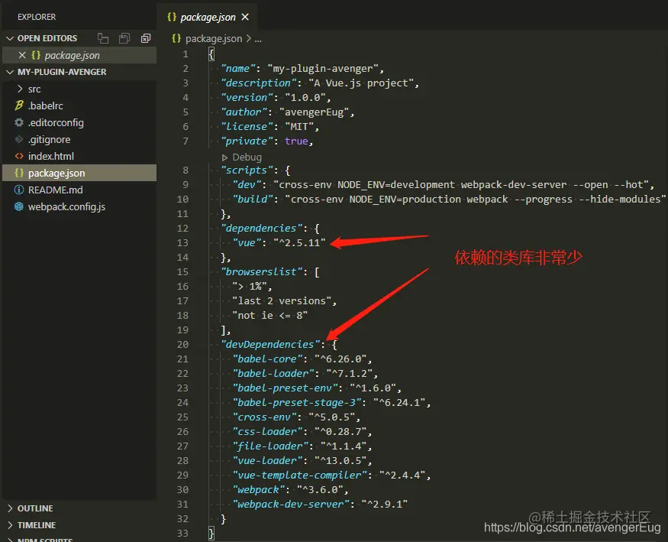The width and height of the screenshot is (668, 542).
Task: Click the EXPLORER panel title
Action: [37, 17]
